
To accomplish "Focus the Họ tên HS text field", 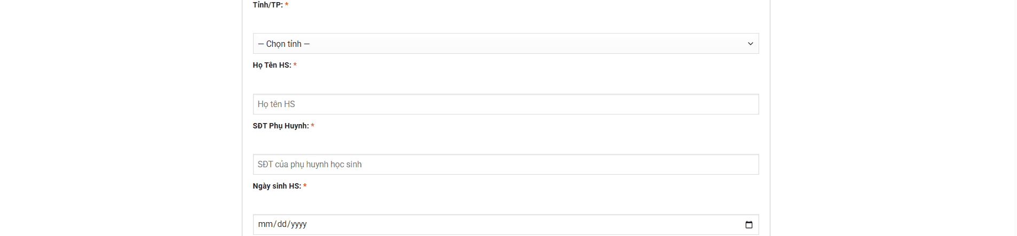I will pos(505,104).
